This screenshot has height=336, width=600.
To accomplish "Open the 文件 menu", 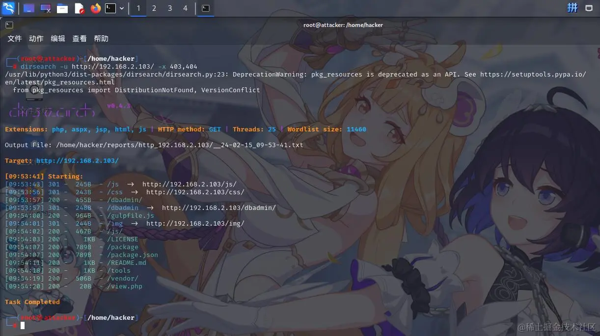I will click(x=15, y=38).
